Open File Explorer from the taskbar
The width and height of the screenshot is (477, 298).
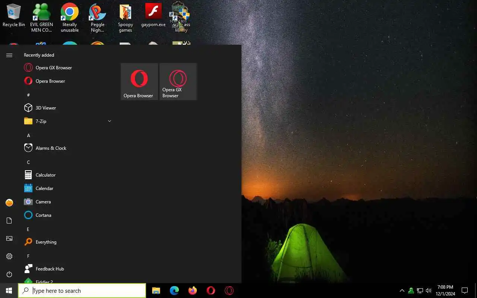pos(156,291)
